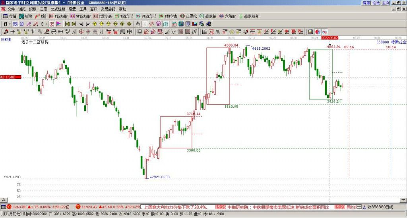The height and width of the screenshot is (218, 407).
Task: Select the hand pan tool
Action: click(138, 24)
